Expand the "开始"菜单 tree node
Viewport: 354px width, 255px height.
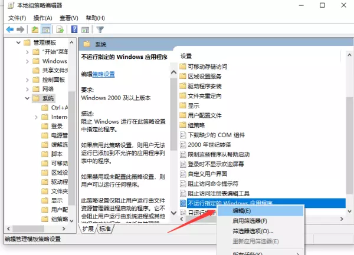point(27,52)
